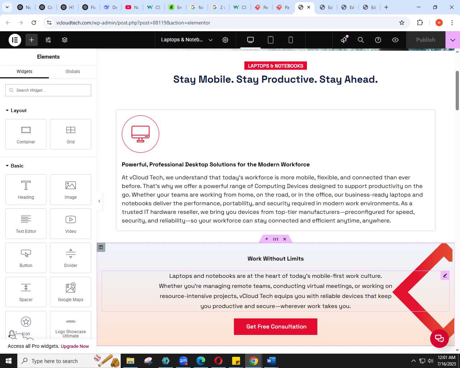Screen dimensions: 460x368
Task: Click the container drag handle dots
Action: point(276,239)
